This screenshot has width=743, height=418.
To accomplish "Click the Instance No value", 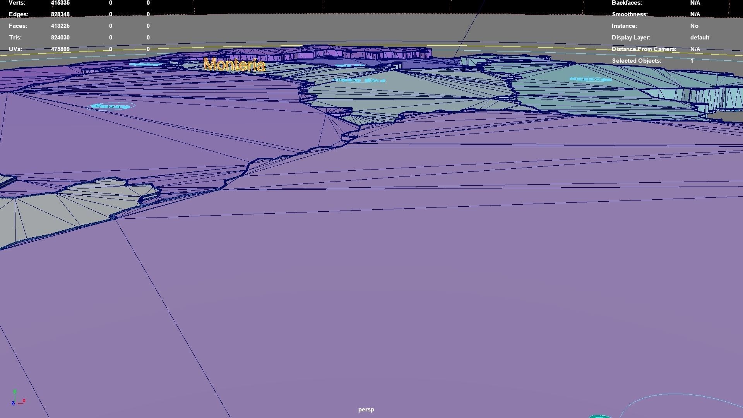I will pyautogui.click(x=694, y=26).
